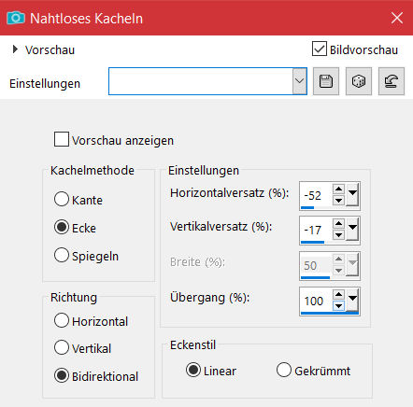Save the current preset with the disk icon

tap(326, 81)
